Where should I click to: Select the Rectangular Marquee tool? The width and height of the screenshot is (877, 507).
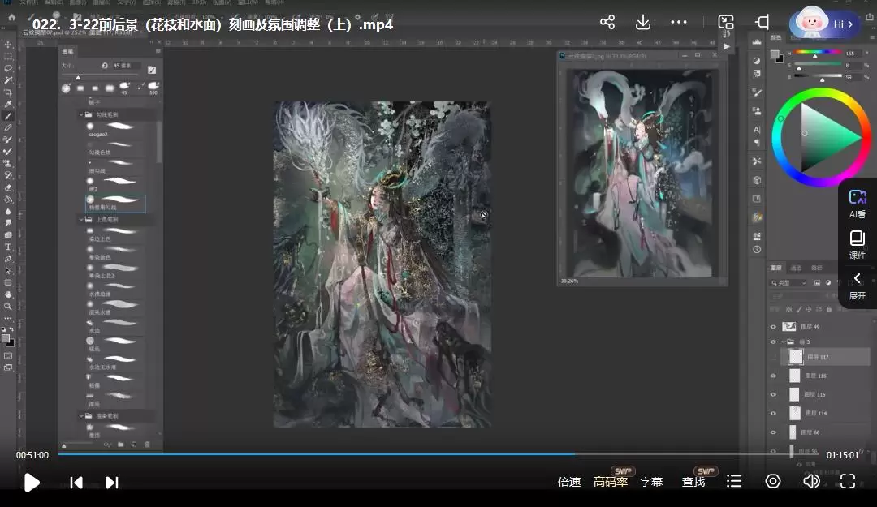click(x=8, y=57)
